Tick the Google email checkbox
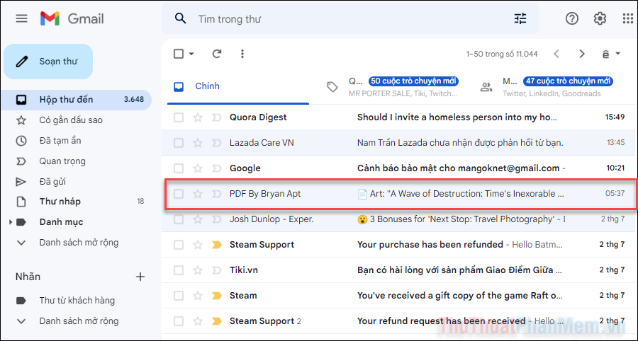 click(179, 168)
